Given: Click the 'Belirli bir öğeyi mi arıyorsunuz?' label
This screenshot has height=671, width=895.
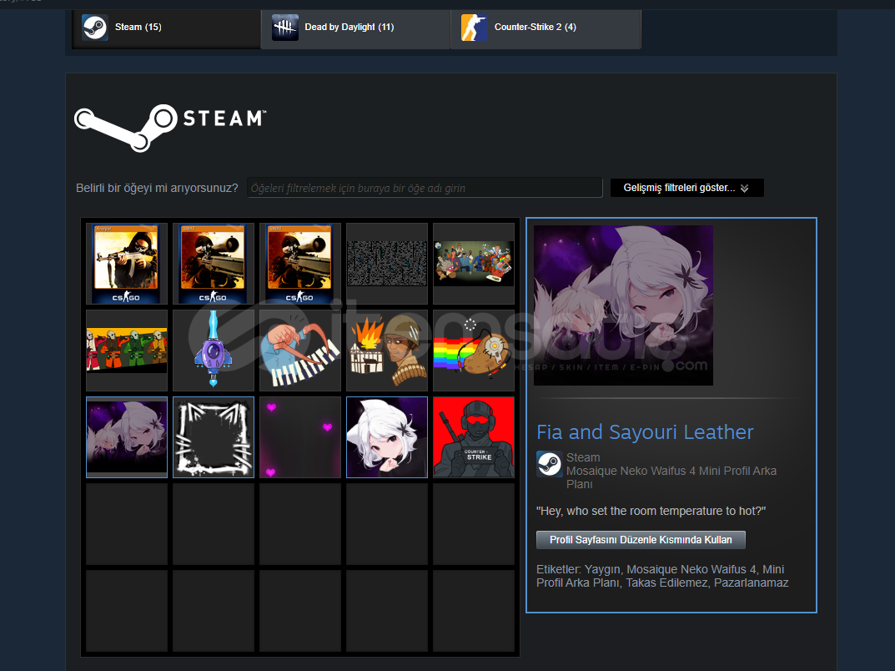Looking at the screenshot, I should coord(157,188).
